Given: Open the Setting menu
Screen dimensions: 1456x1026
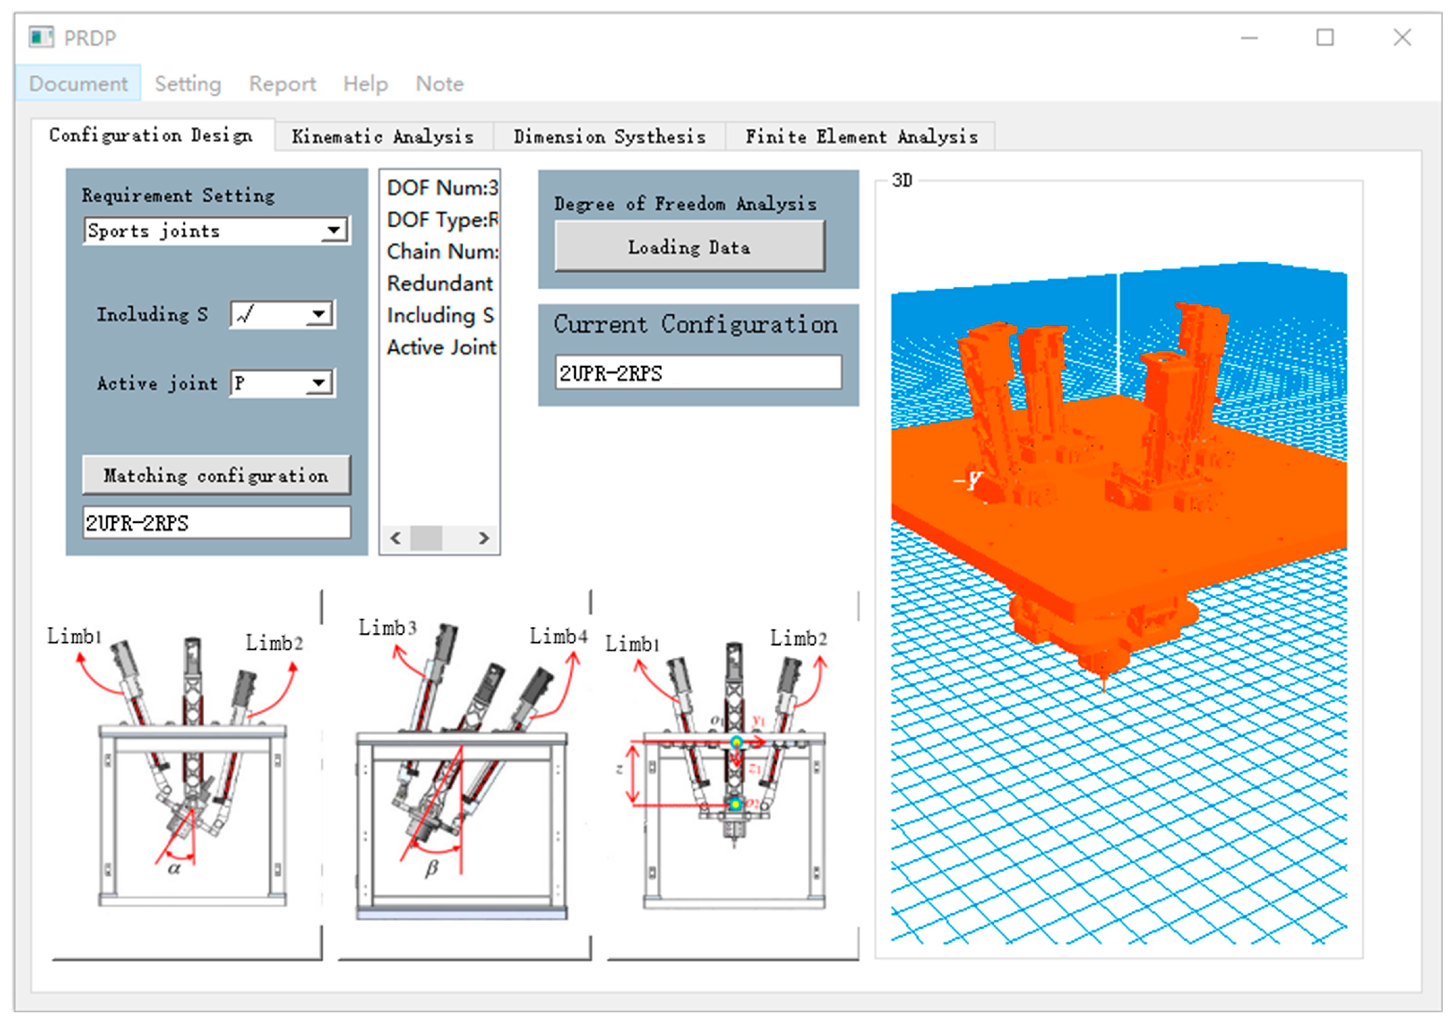Looking at the screenshot, I should [x=188, y=84].
